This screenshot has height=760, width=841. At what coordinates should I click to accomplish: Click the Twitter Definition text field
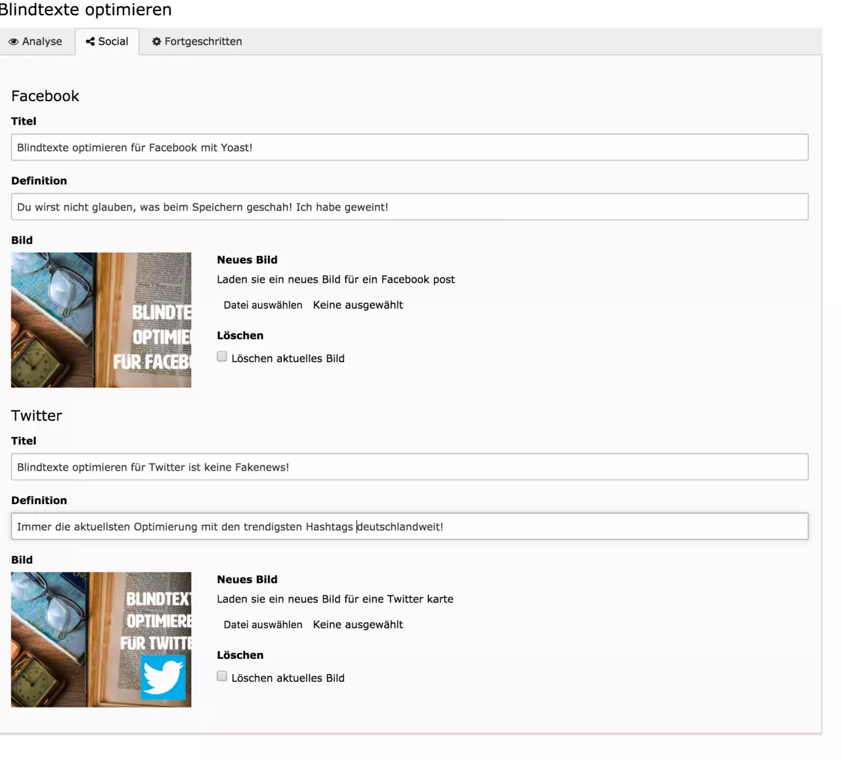(x=409, y=526)
